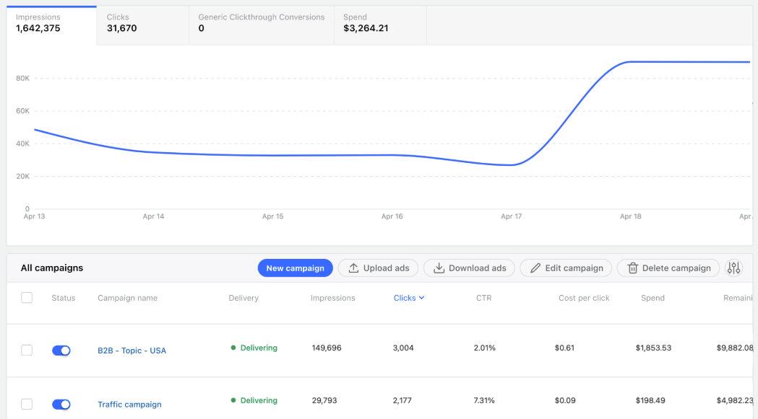Image resolution: width=758 pixels, height=419 pixels.
Task: Create a new campaign
Action: coord(295,268)
